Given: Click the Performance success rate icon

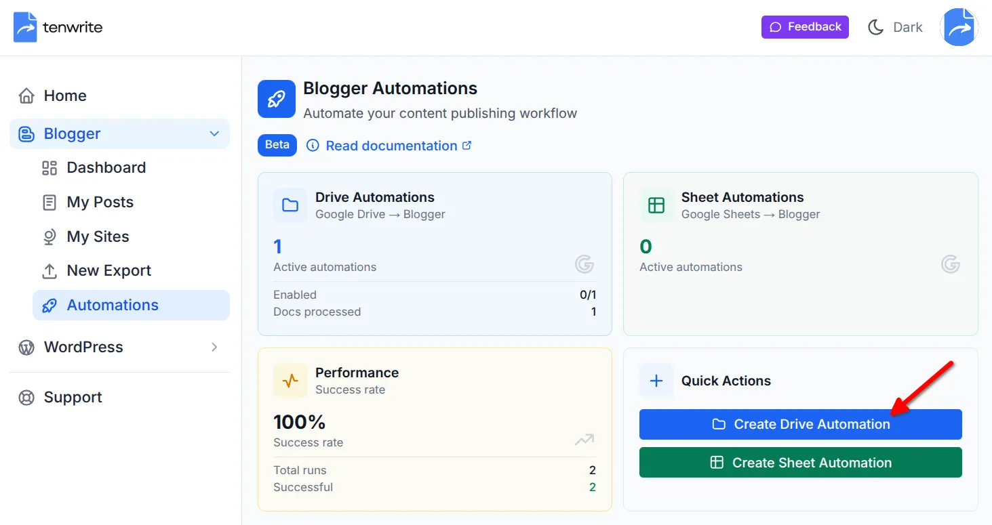Looking at the screenshot, I should tap(290, 381).
